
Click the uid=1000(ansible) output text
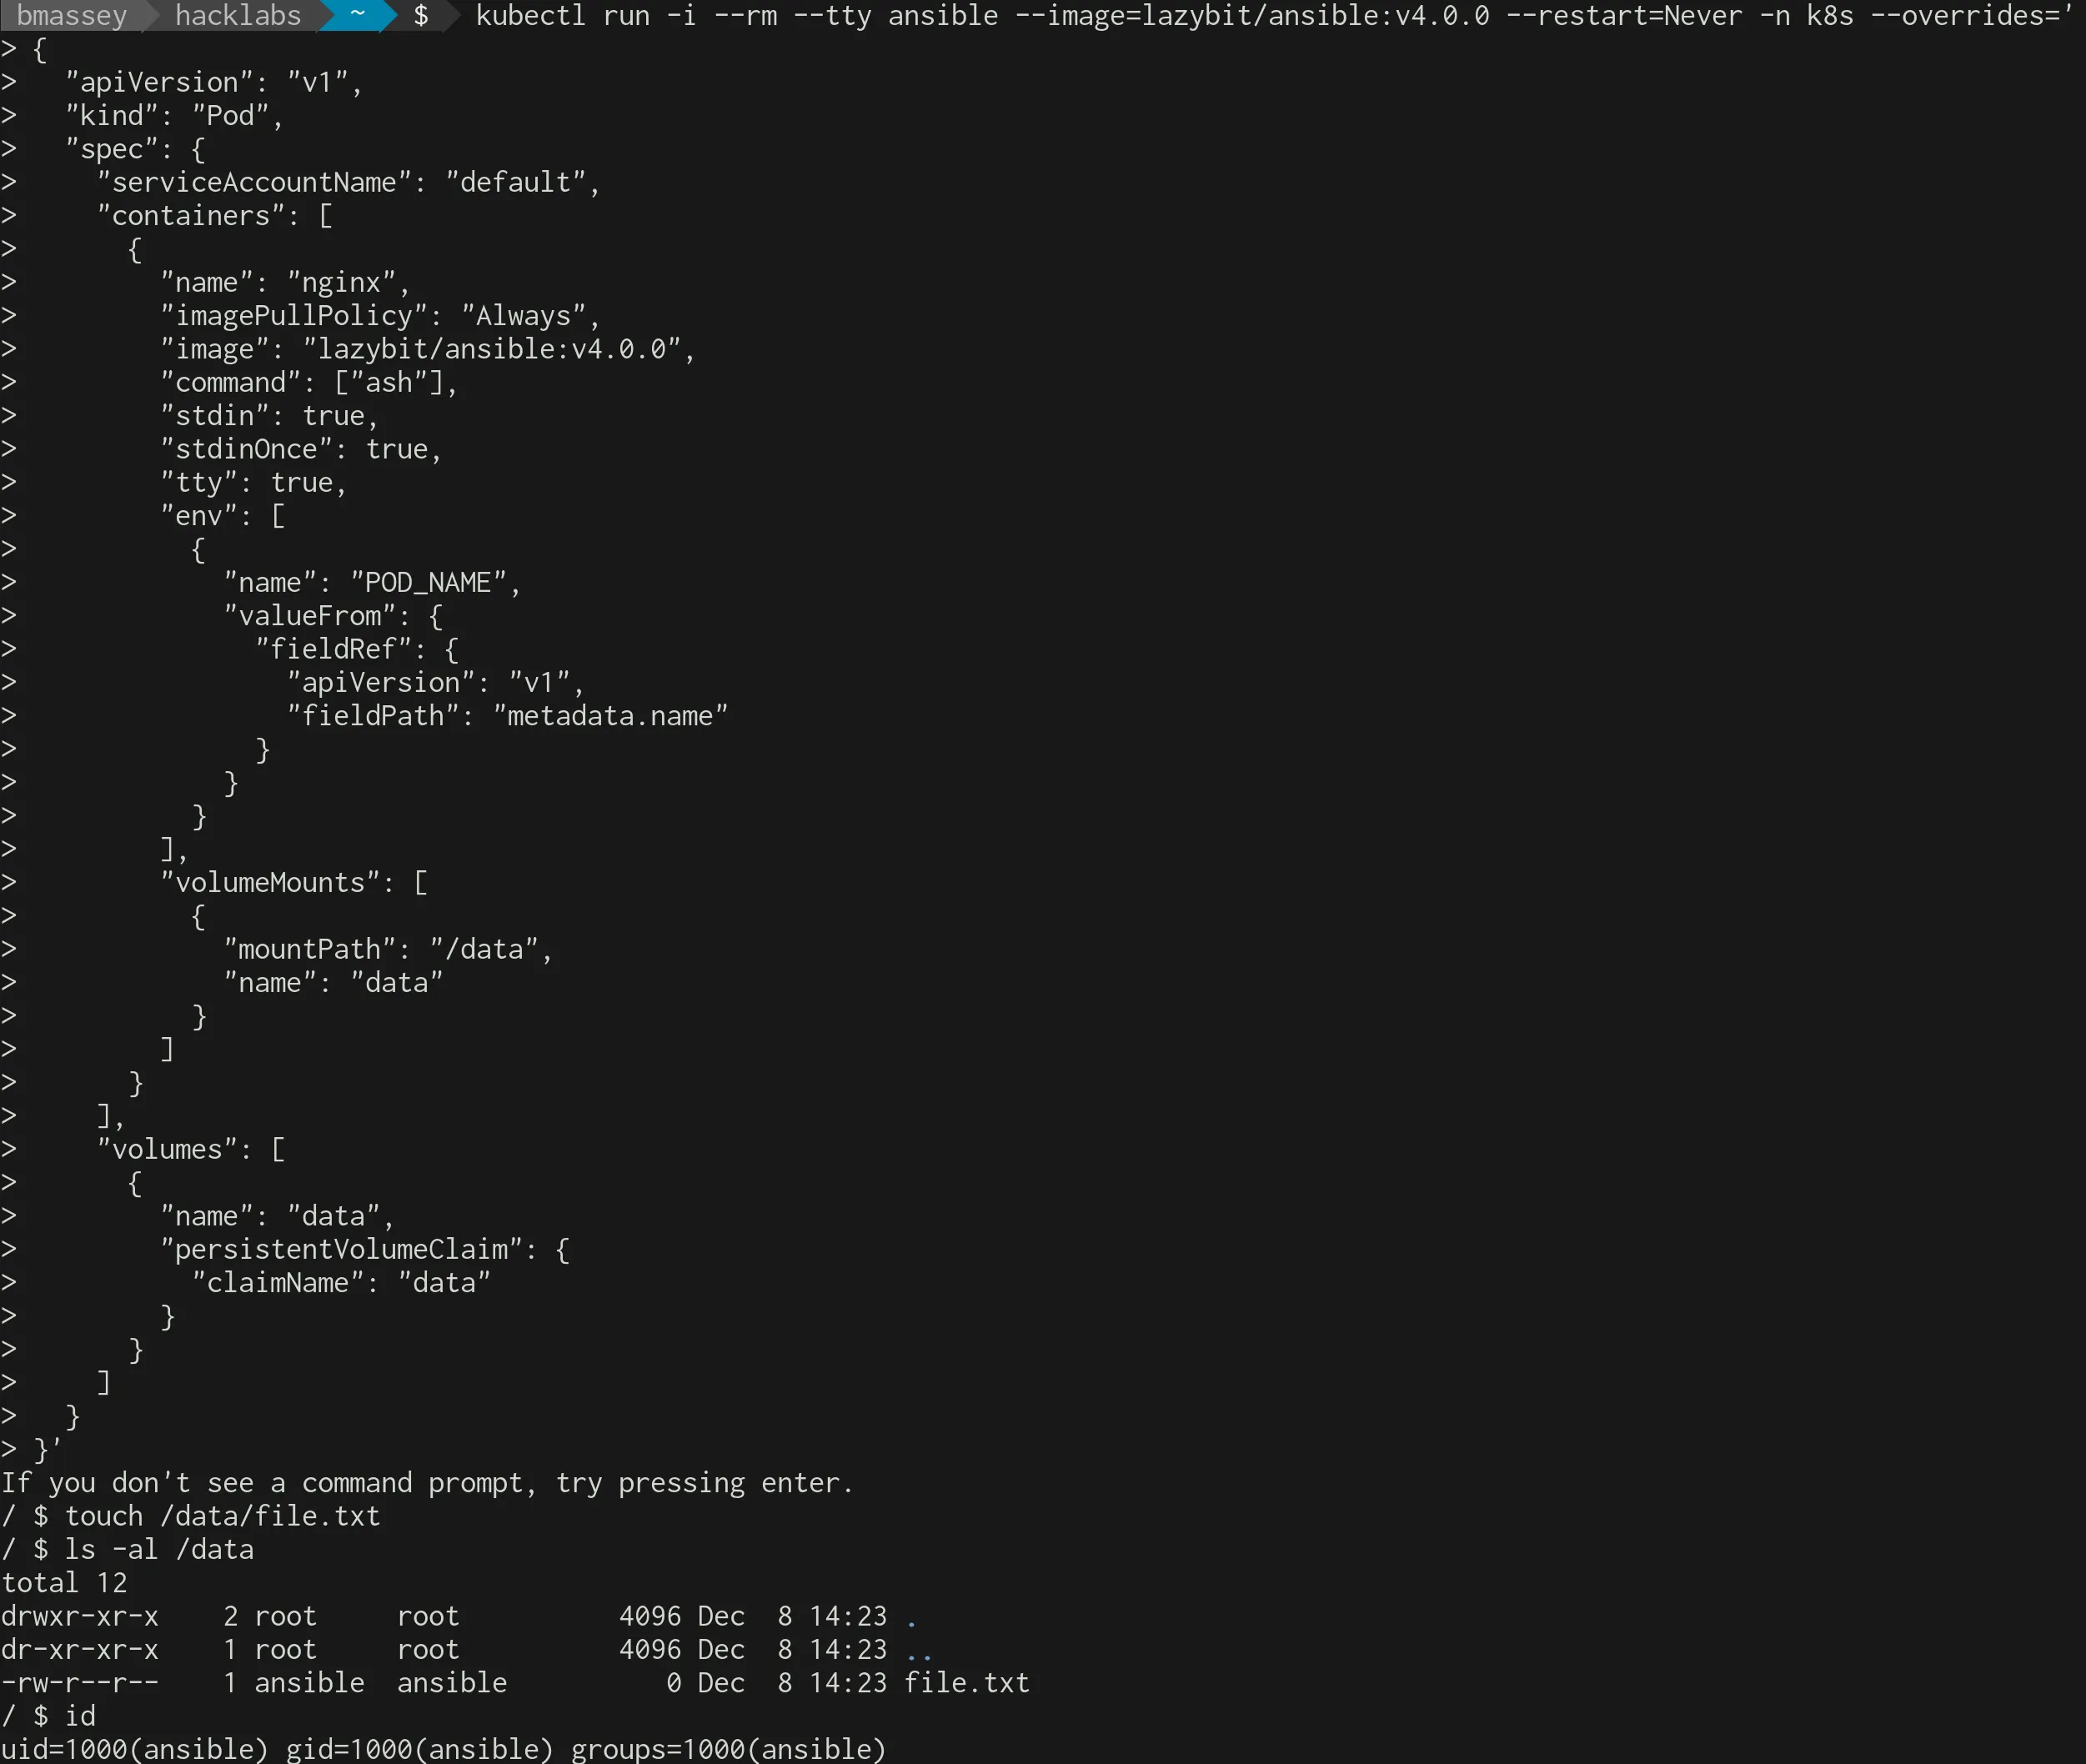coord(134,1749)
